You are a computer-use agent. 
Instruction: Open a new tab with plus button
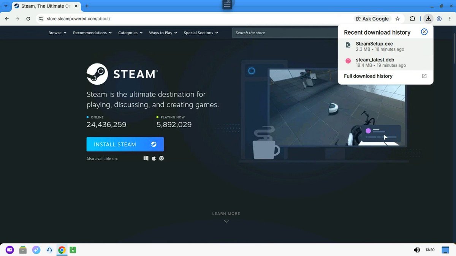[87, 6]
